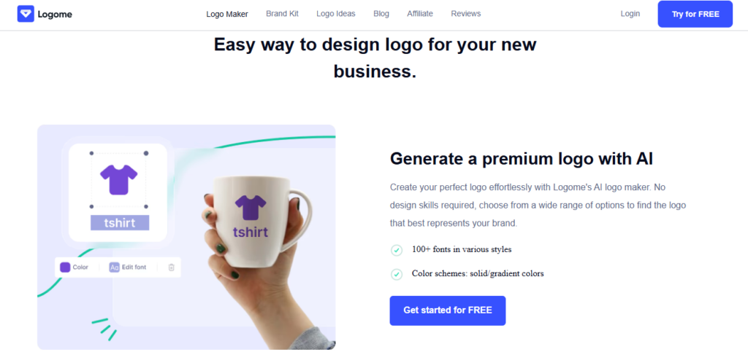
Task: Visit the Affiliate page
Action: click(x=420, y=14)
